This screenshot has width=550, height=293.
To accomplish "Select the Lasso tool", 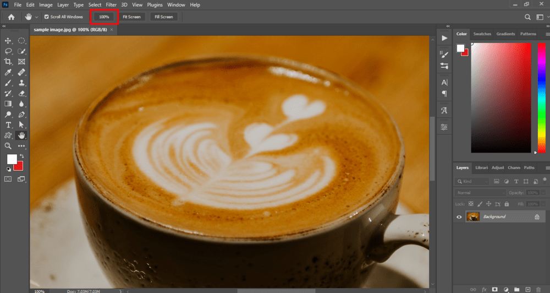I will pyautogui.click(x=8, y=51).
